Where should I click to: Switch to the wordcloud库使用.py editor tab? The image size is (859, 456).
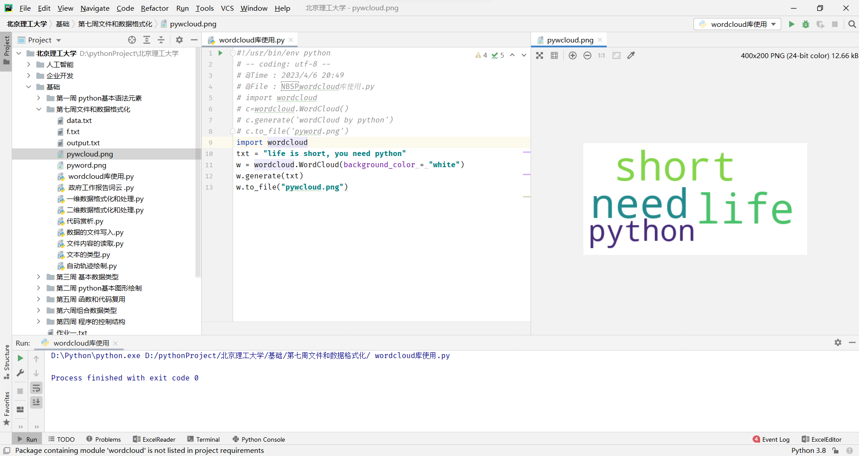pyautogui.click(x=251, y=40)
